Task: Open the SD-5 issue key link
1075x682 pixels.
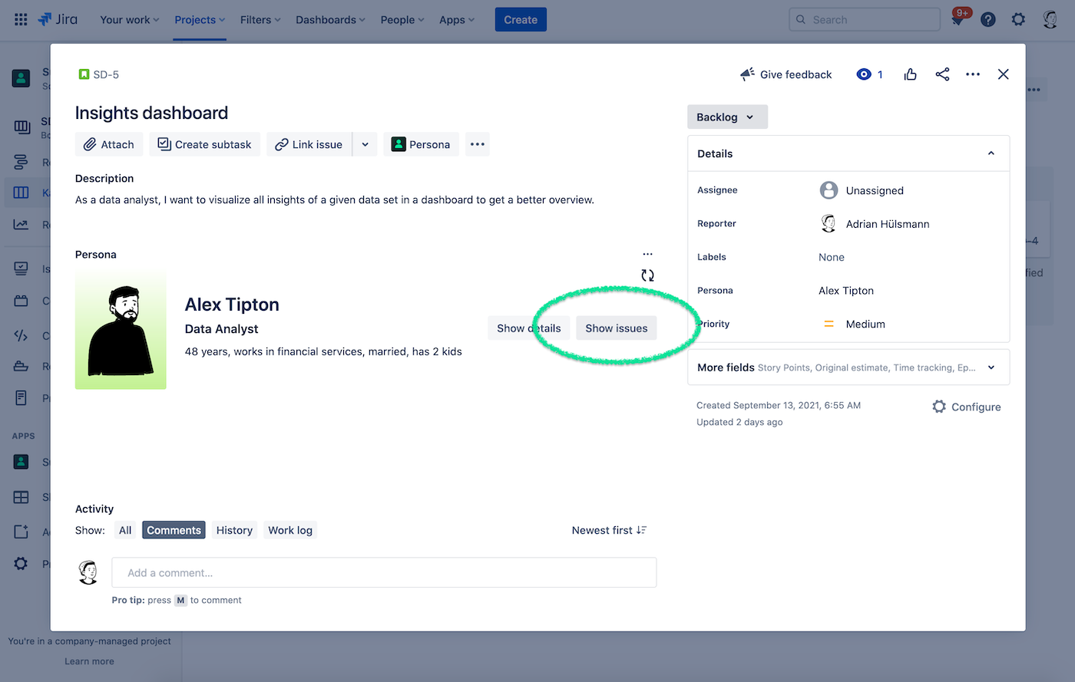Action: [106, 74]
